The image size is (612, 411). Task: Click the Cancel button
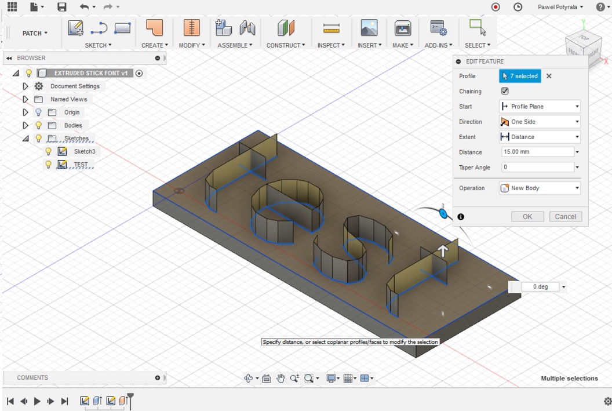tap(565, 216)
